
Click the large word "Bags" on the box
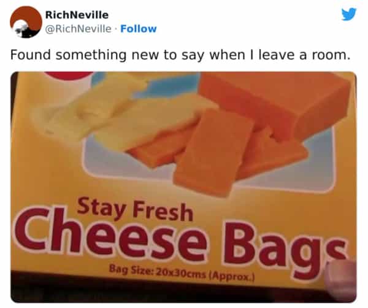click(284, 249)
